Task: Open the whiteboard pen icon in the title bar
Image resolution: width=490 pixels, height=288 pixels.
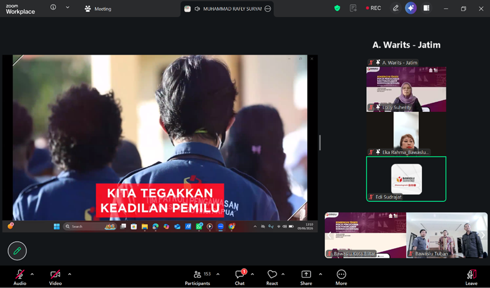Action: pyautogui.click(x=396, y=8)
